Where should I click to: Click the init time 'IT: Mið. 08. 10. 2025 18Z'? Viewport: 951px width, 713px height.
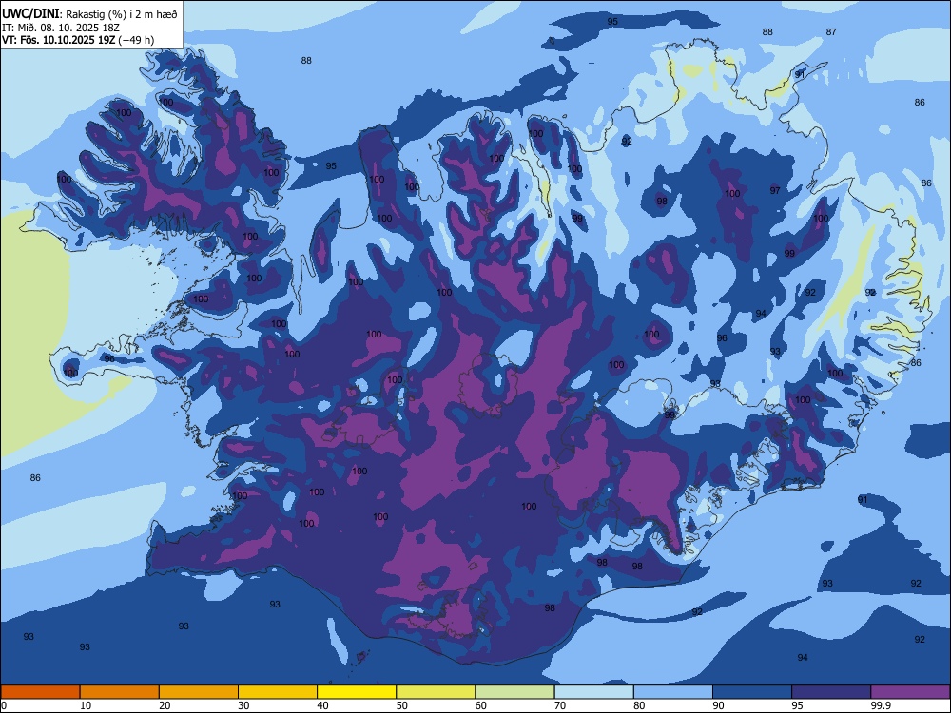pos(61,28)
